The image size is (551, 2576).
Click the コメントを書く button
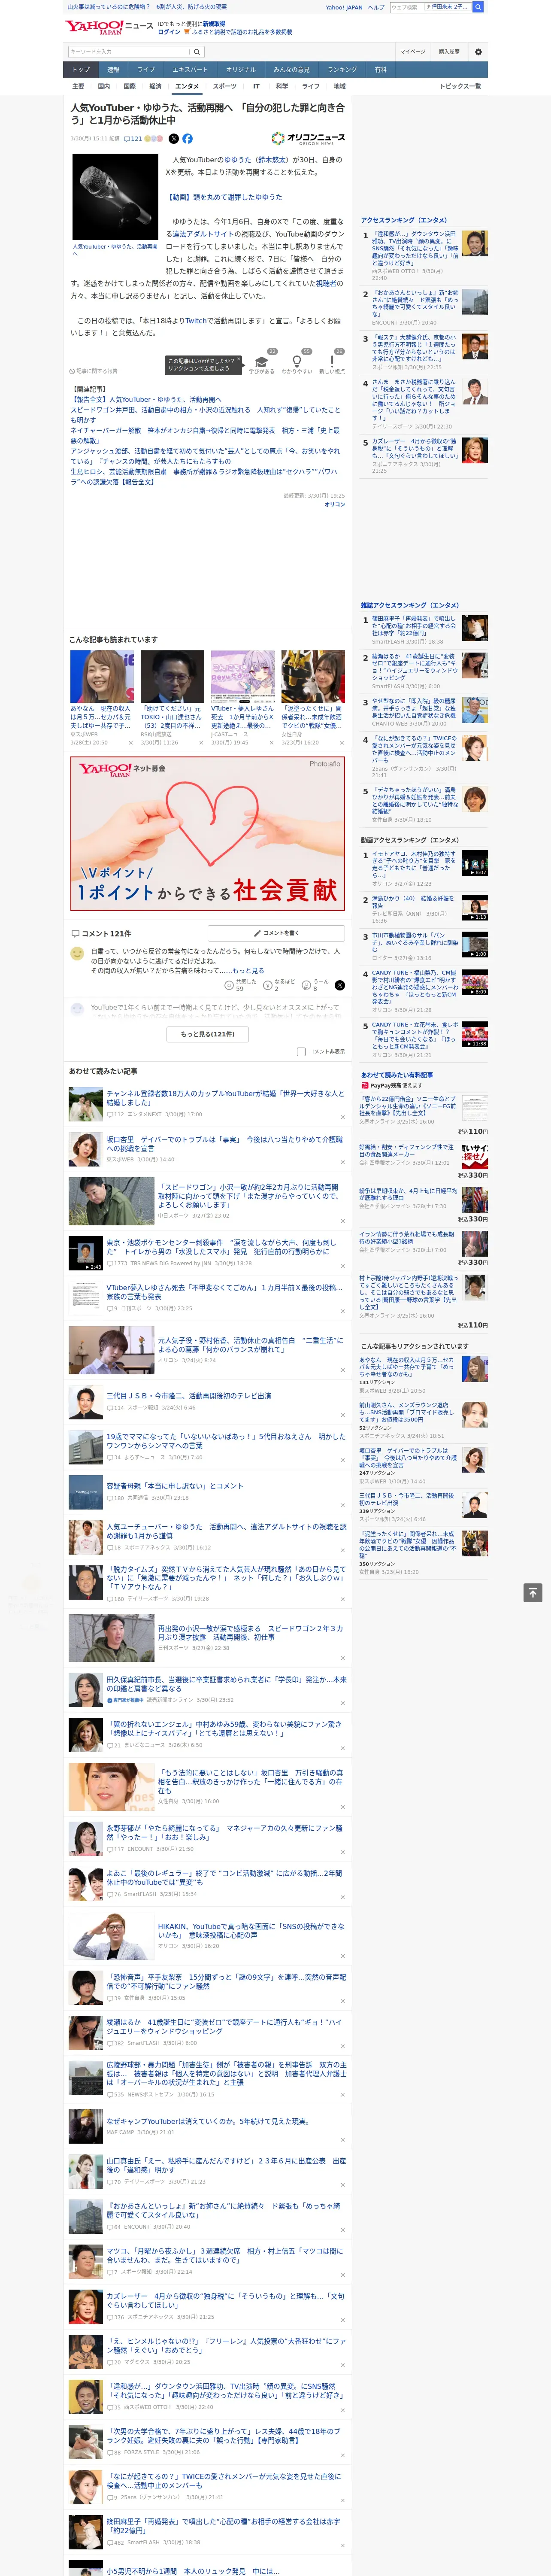[276, 933]
